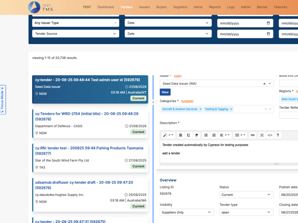298x223 pixels.
Task: Click the suggest categories link
Action: [187, 101]
